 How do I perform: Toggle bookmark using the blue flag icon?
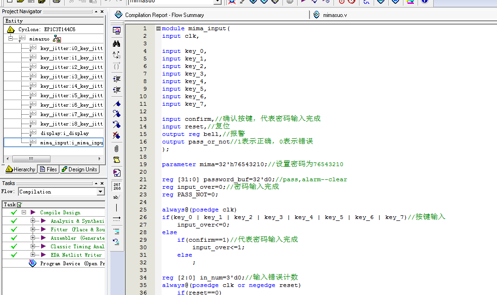[116, 103]
